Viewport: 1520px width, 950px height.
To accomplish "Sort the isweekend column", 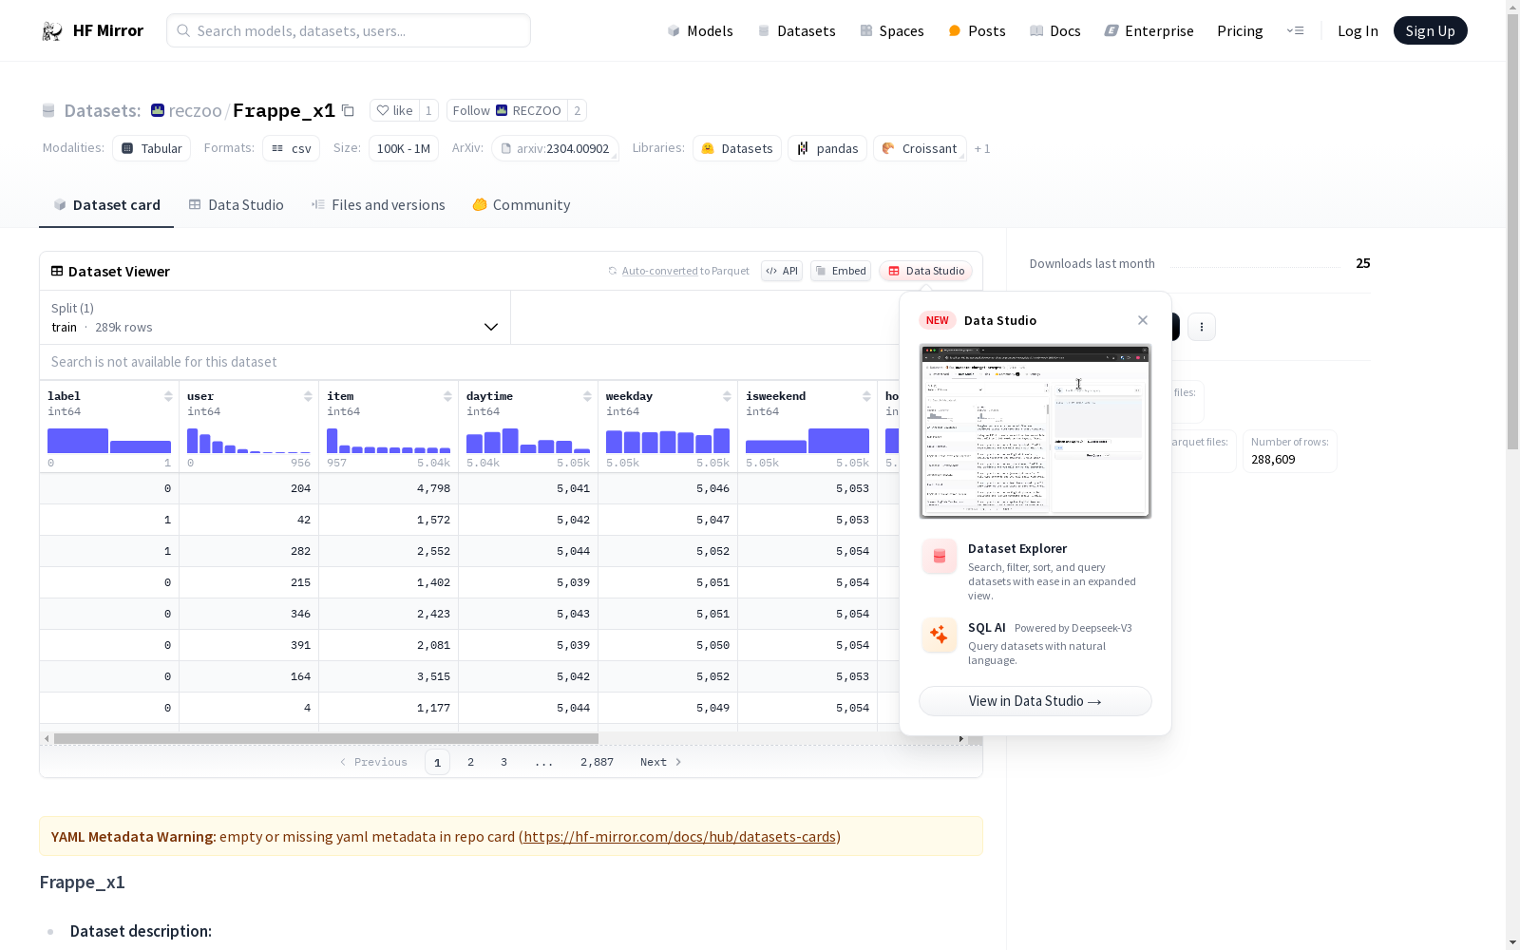I will [x=866, y=396].
